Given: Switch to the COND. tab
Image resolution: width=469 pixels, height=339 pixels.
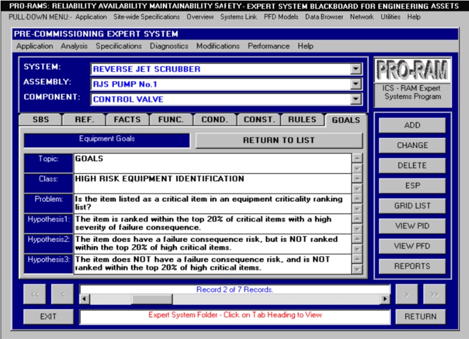Looking at the screenshot, I should tap(215, 119).
